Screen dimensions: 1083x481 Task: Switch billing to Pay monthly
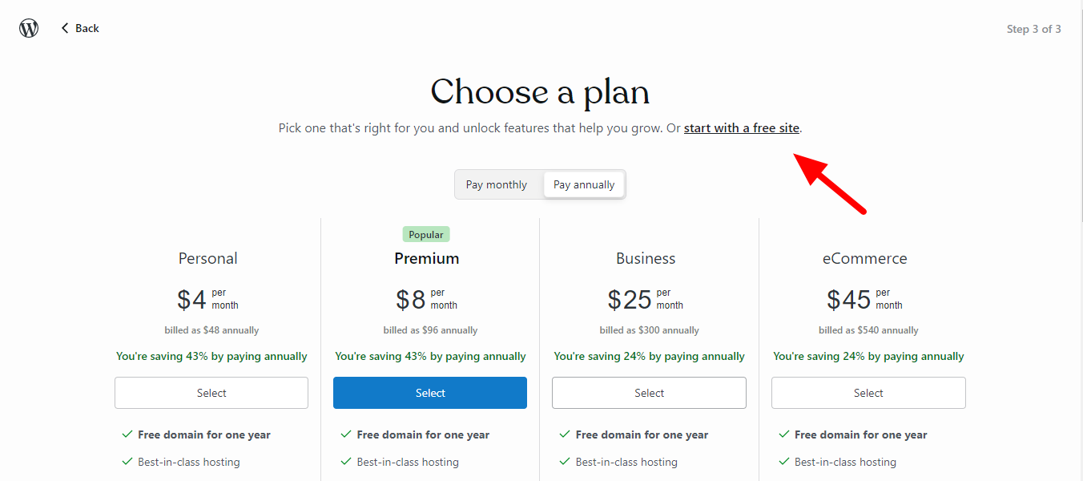click(x=497, y=184)
